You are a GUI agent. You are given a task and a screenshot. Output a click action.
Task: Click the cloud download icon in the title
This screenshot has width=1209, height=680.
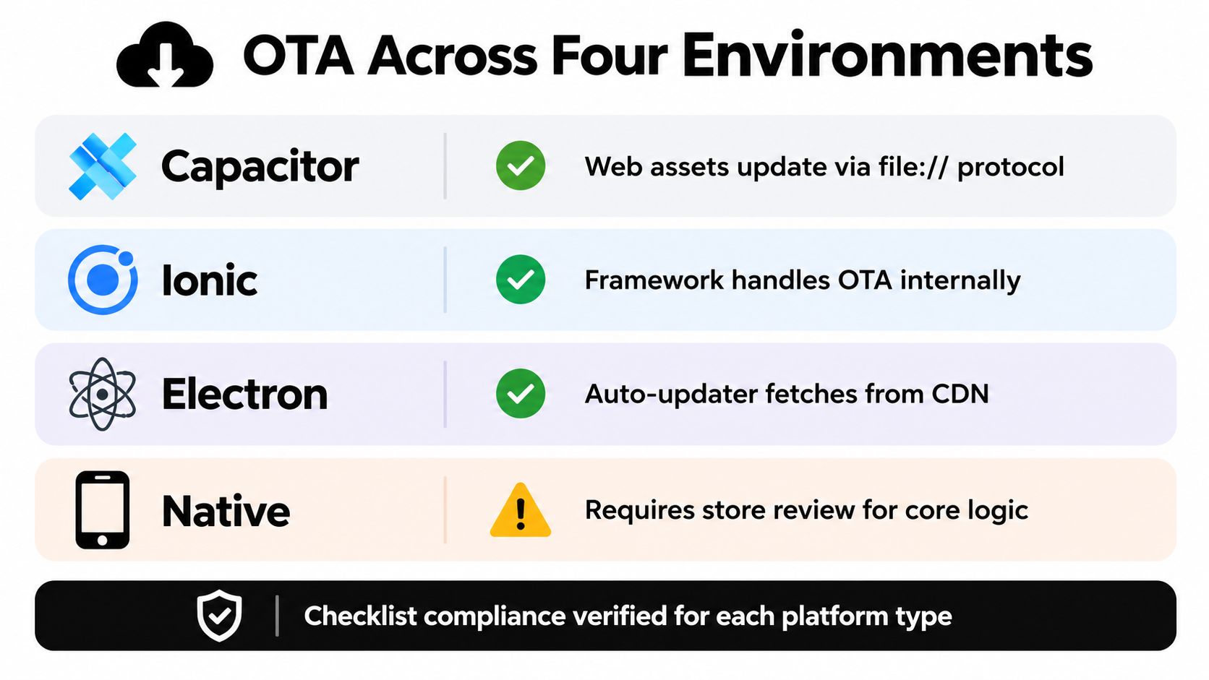coord(165,55)
